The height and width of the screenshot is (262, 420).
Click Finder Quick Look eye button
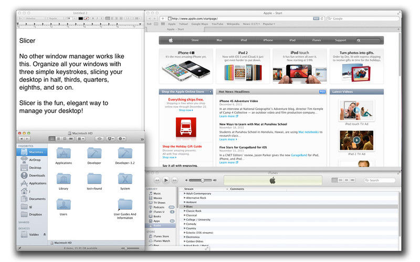point(99,139)
